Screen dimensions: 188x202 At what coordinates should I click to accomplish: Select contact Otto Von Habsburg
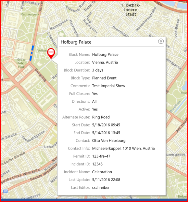(109, 140)
